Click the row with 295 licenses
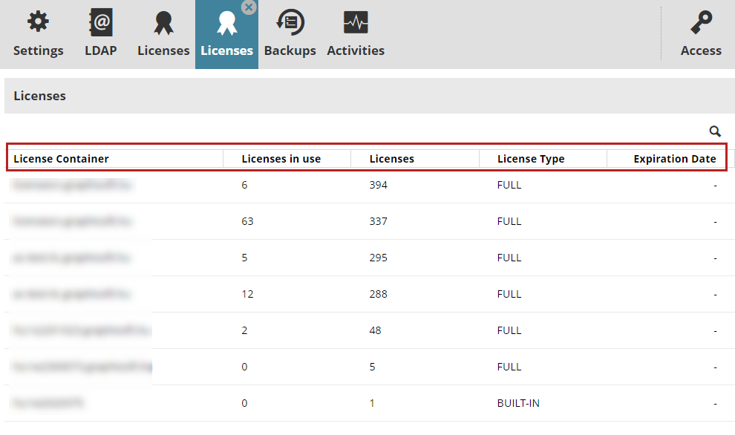Screen dimensions: 735x435 [378, 258]
